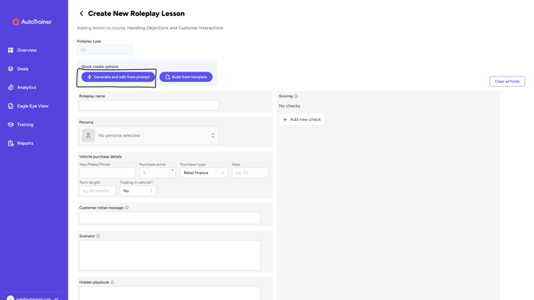Screen dimensions: 534x300
Task: Click the Hidden playbook text area
Action: [170, 293]
